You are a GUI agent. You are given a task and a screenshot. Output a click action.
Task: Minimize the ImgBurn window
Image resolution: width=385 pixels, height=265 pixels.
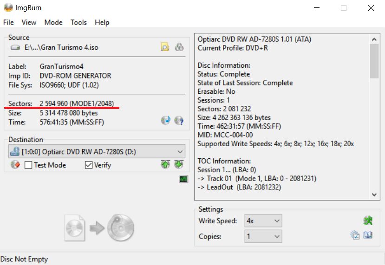[x=317, y=8]
